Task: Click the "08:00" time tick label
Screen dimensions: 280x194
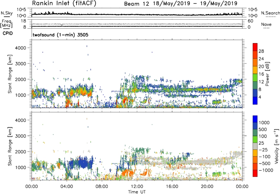Action: 102,187
